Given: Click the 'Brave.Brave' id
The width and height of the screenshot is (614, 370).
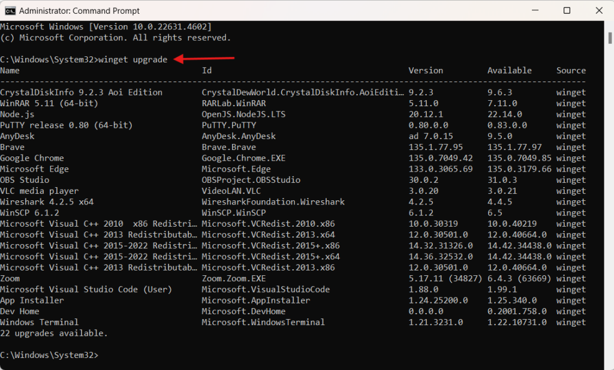Looking at the screenshot, I should pos(228,147).
